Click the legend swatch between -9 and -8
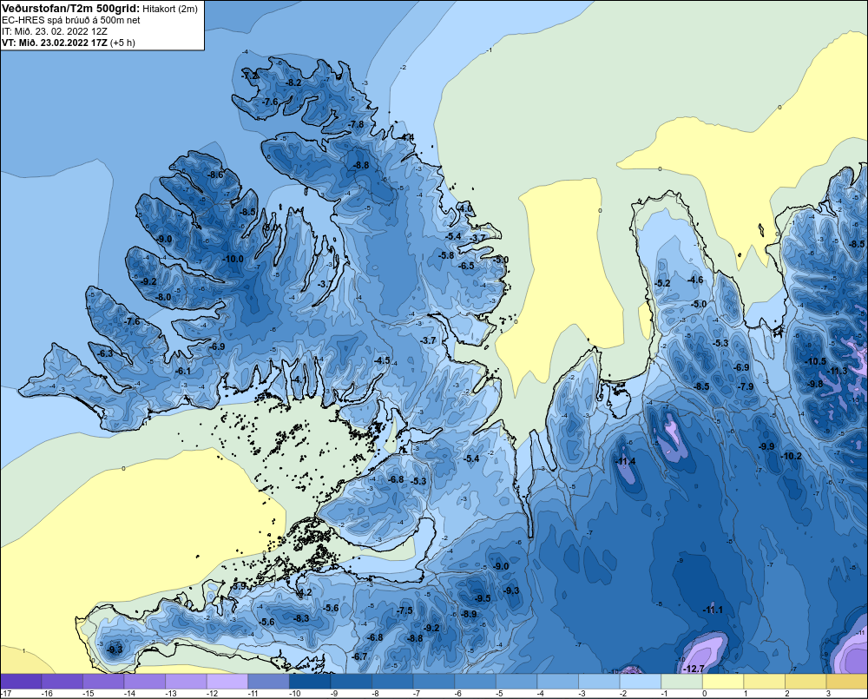Viewport: 868px width, 699px height. pyautogui.click(x=352, y=682)
